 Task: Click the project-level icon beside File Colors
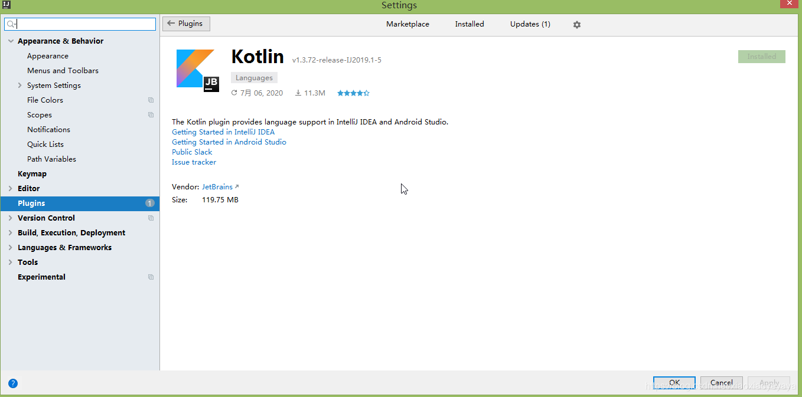[x=151, y=100]
